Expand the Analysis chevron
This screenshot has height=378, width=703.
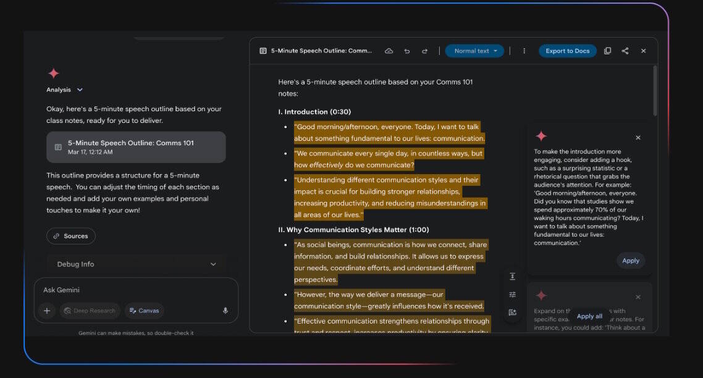80,90
